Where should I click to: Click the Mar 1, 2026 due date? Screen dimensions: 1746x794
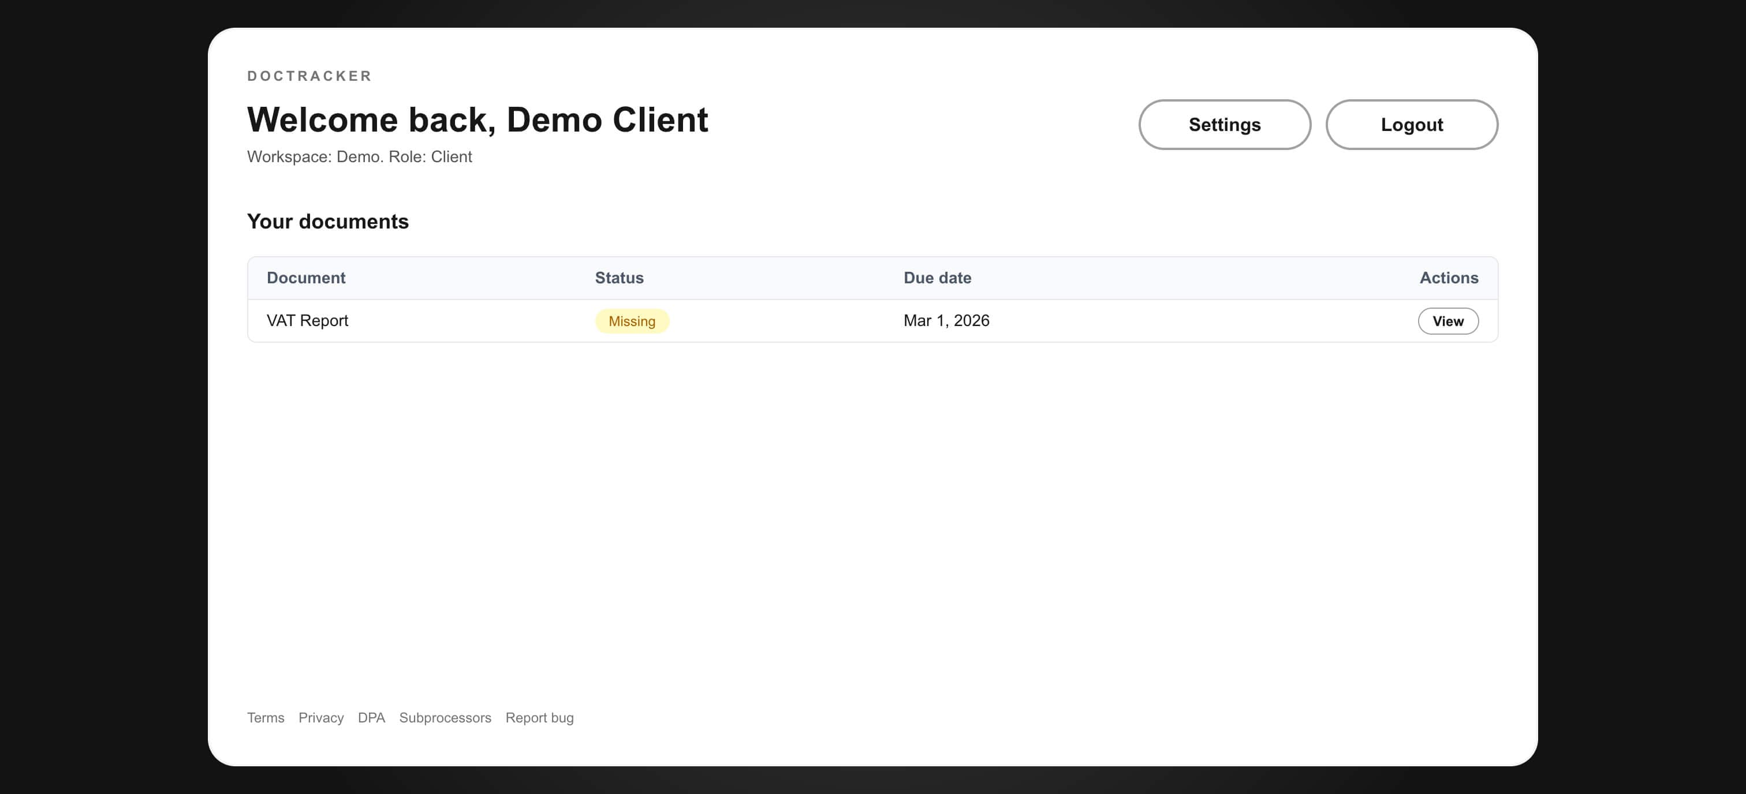tap(946, 320)
